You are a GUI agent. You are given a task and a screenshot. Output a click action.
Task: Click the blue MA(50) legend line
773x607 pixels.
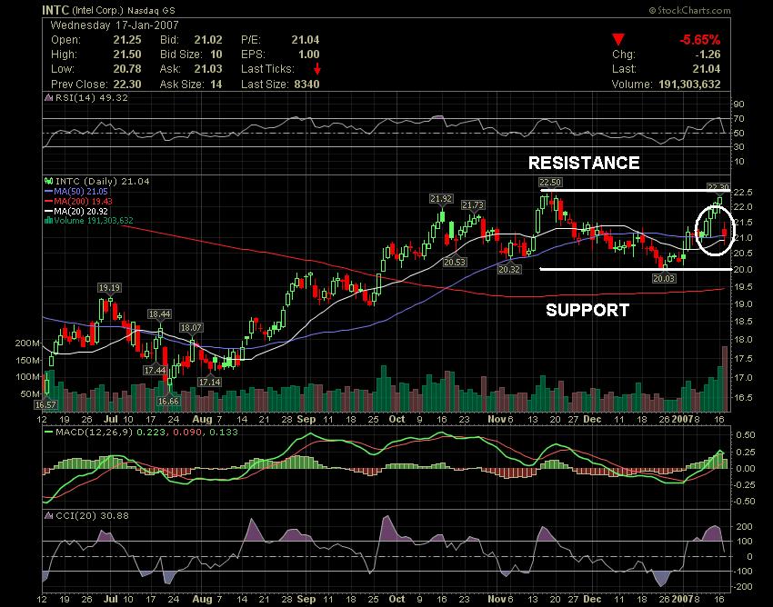(x=48, y=191)
